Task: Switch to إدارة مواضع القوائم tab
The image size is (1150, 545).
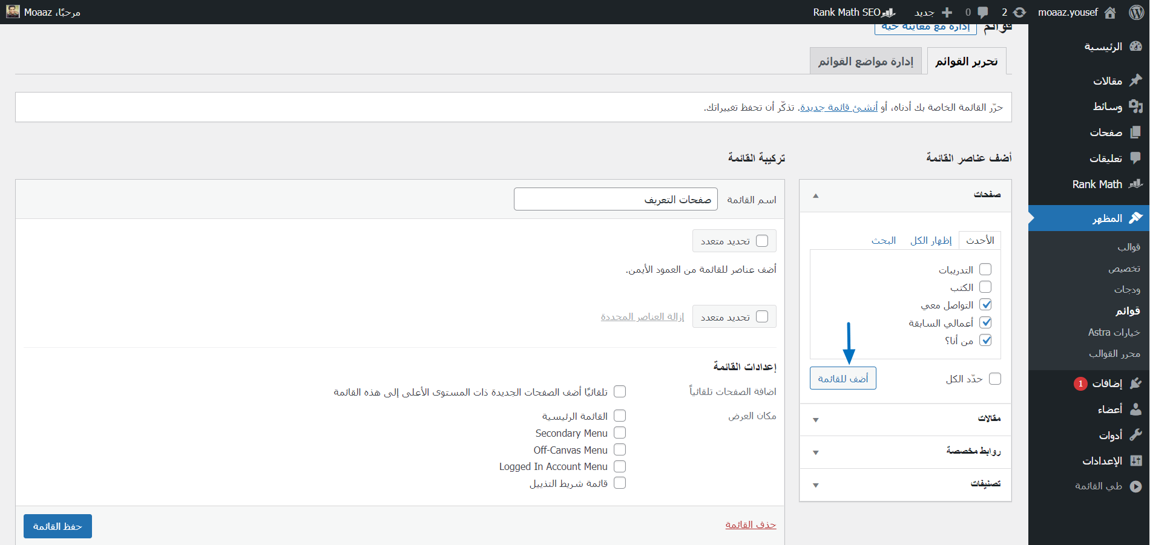Action: tap(866, 62)
